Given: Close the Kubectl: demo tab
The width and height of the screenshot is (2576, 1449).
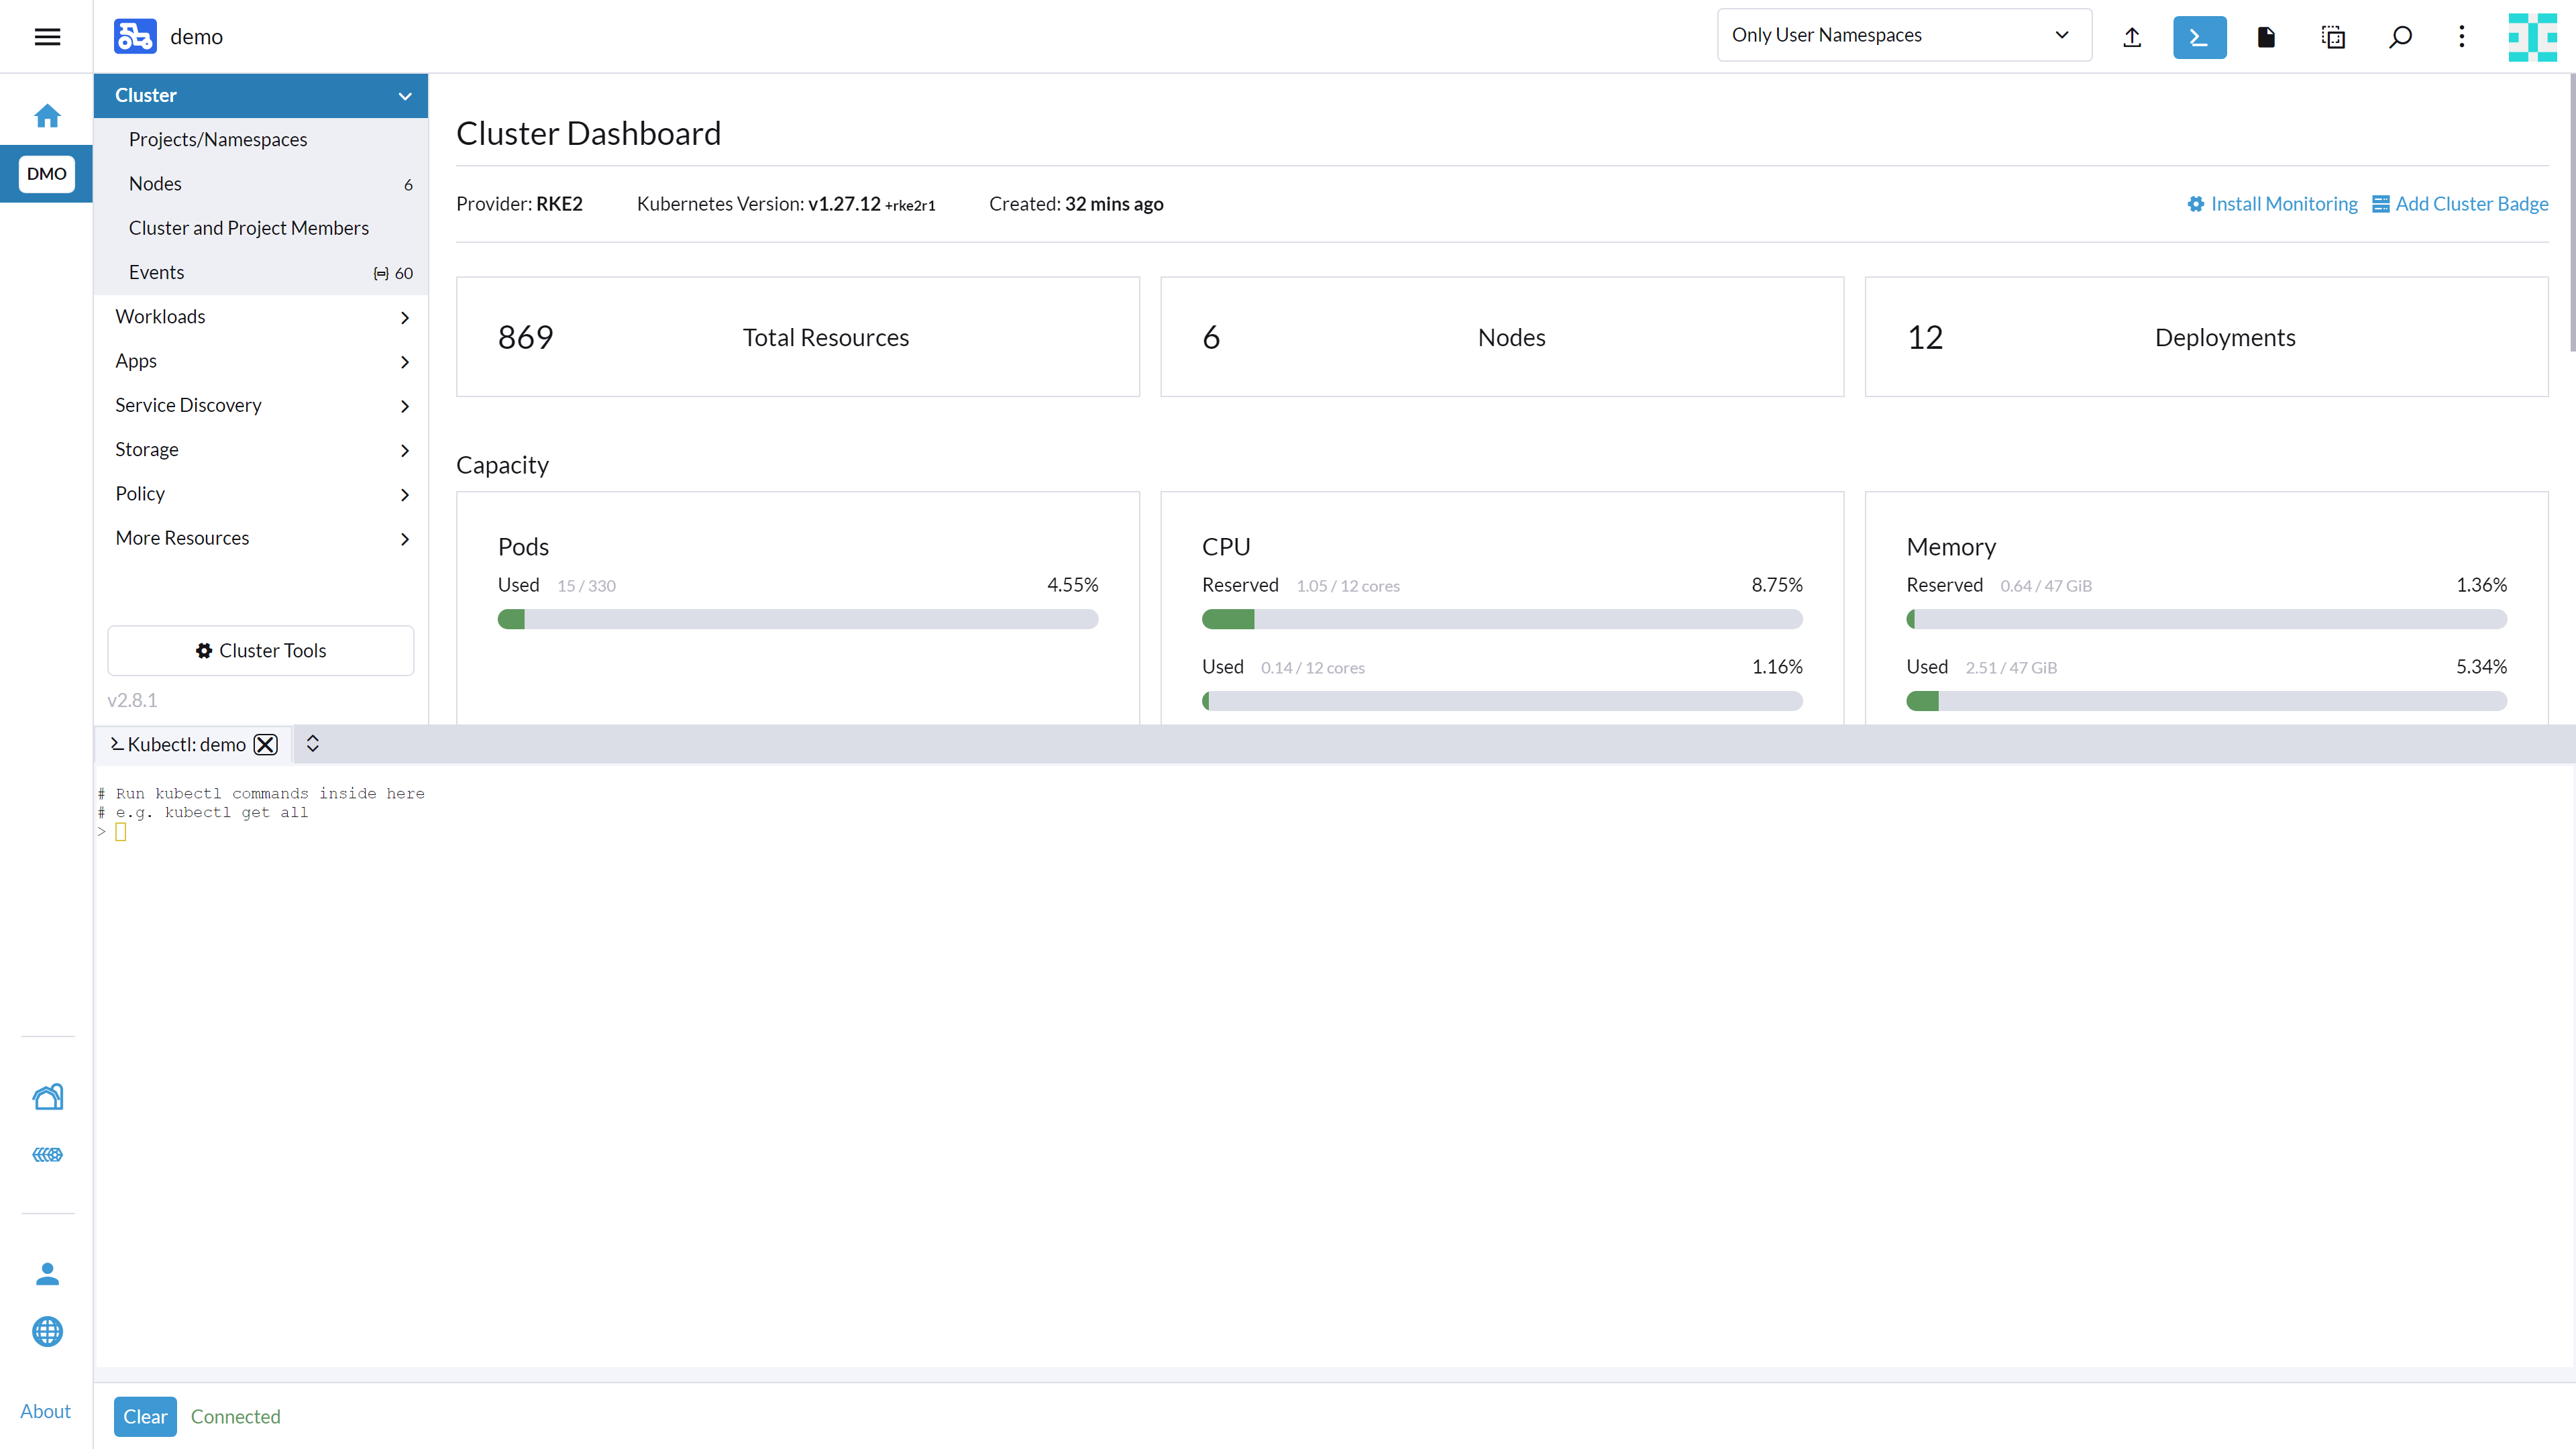Looking at the screenshot, I should pos(265,744).
